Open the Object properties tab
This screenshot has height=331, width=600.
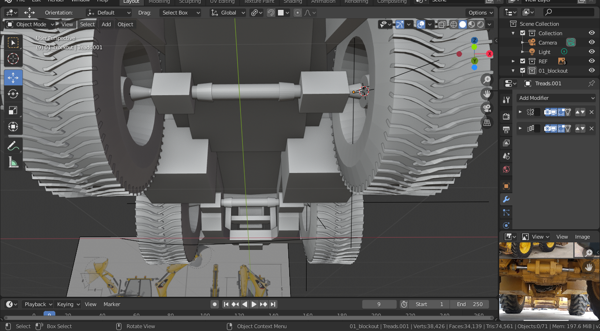pos(506,186)
